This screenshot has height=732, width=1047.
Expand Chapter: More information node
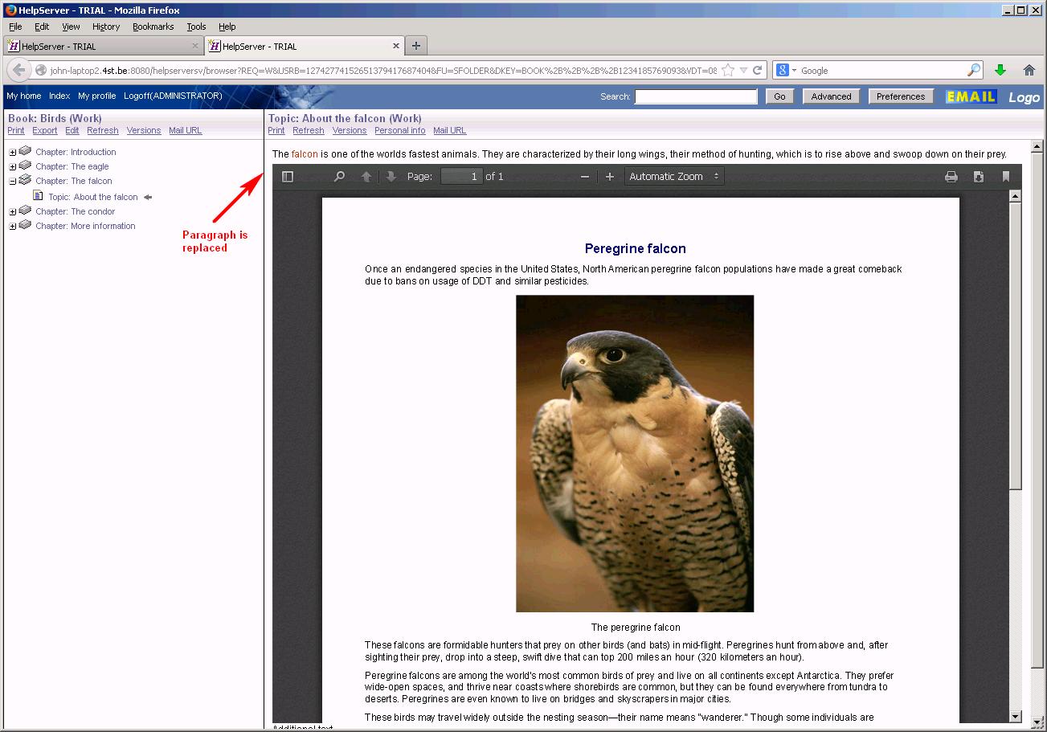(13, 227)
